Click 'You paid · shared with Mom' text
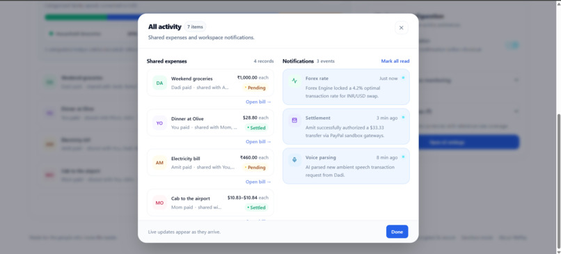 pyautogui.click(x=204, y=127)
